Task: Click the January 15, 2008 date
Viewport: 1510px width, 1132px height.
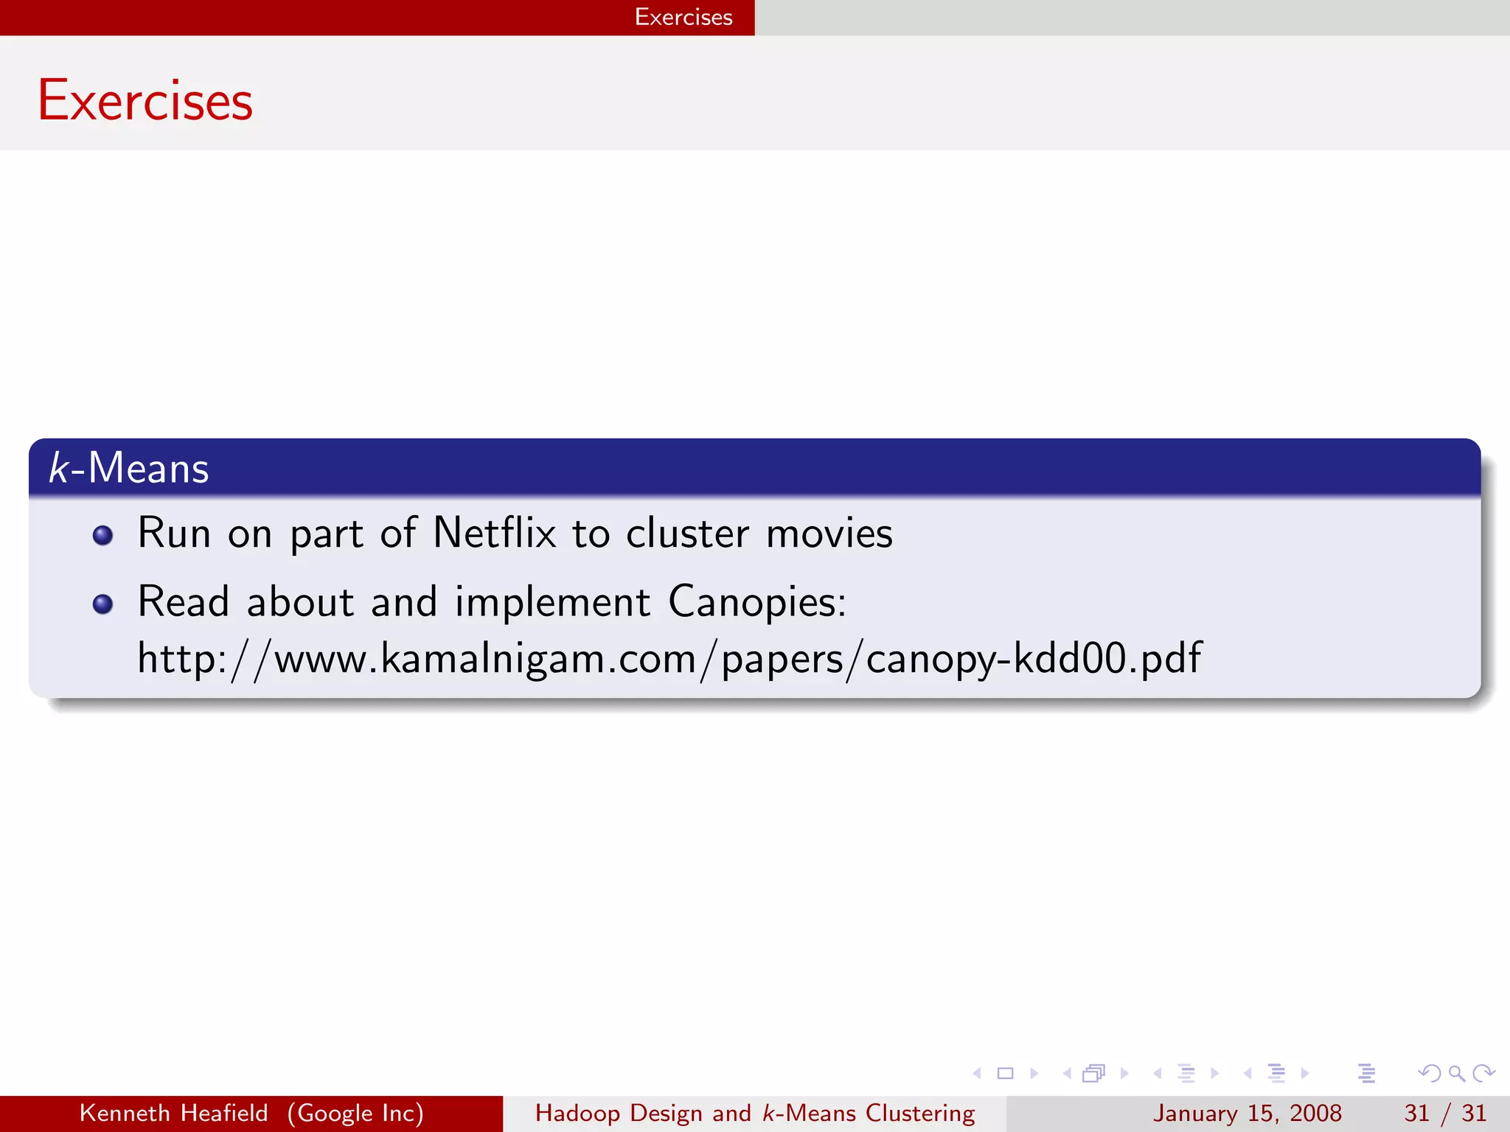Action: [x=1248, y=1113]
